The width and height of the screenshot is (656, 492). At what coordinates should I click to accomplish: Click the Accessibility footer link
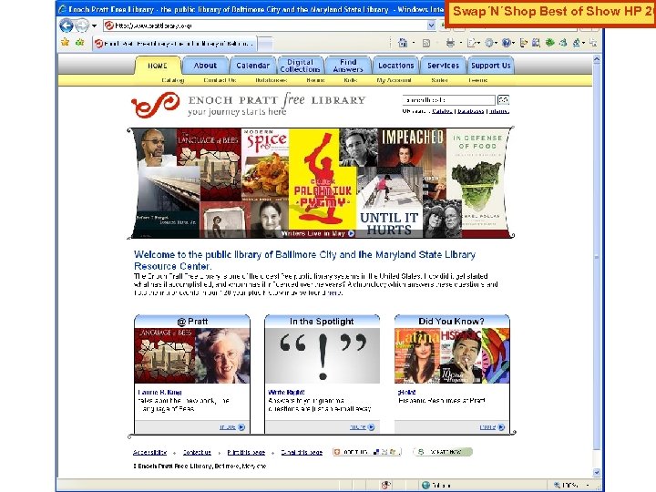point(149,452)
